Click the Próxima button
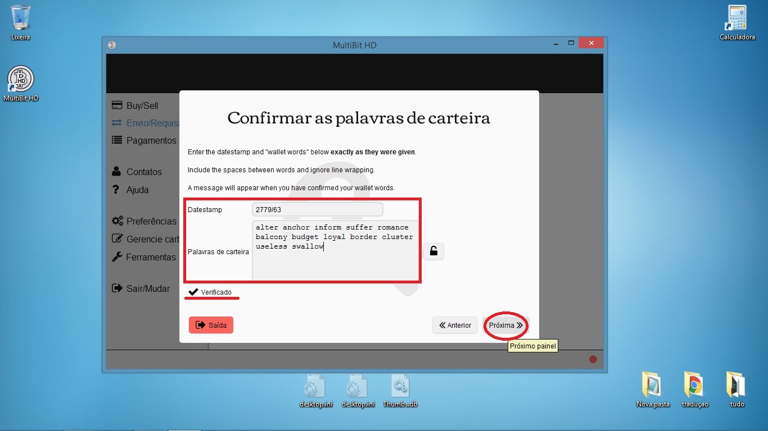Viewport: 768px width, 431px height. coord(505,325)
